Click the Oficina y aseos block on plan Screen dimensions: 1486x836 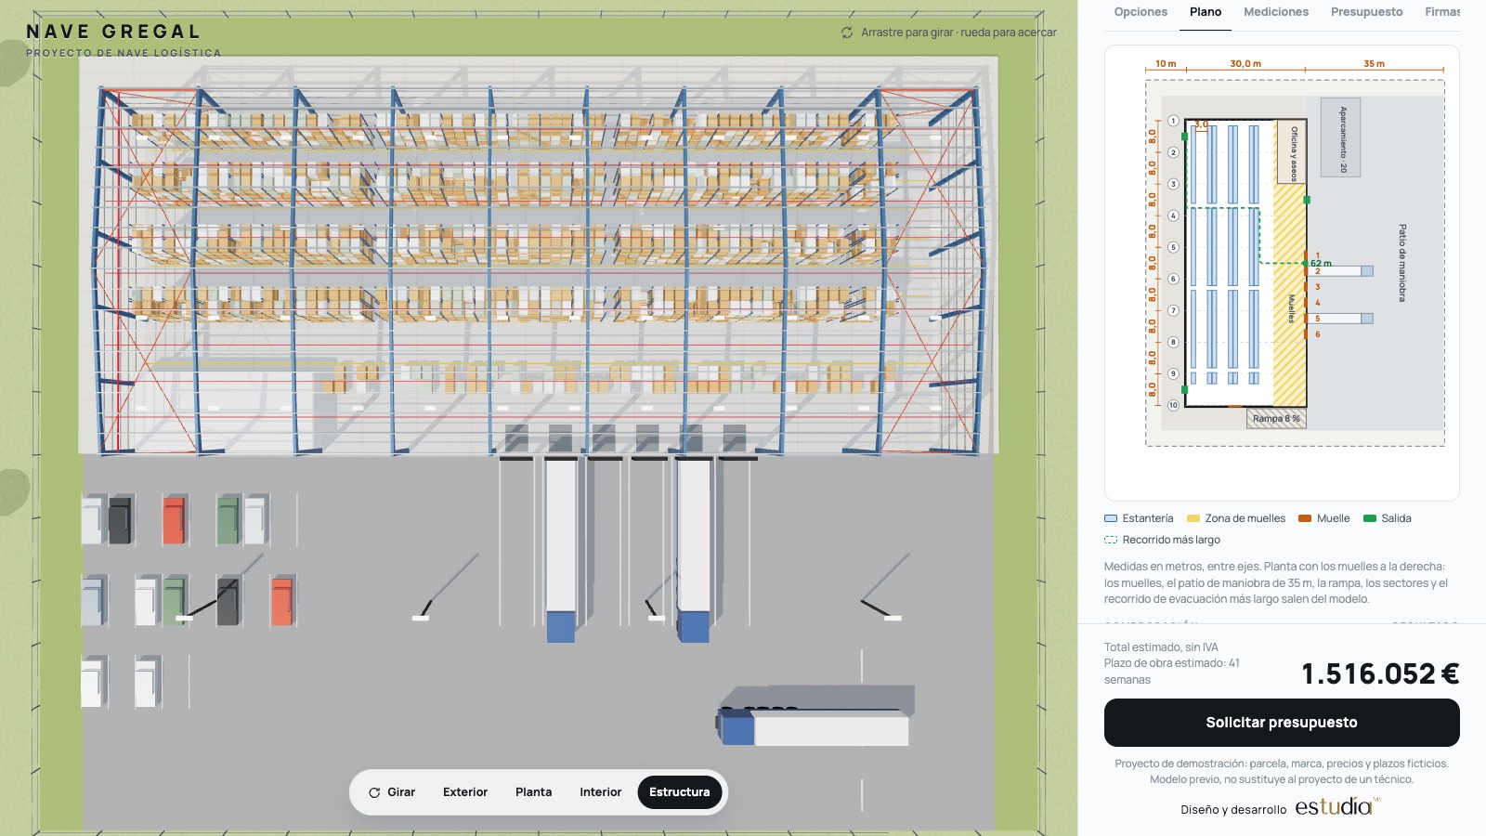tap(1293, 152)
